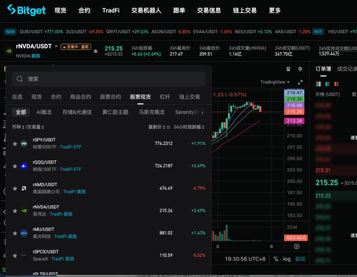The image size is (357, 277).
Task: Toggle favorite star for rSPCX/USDT
Action: [x=15, y=255]
